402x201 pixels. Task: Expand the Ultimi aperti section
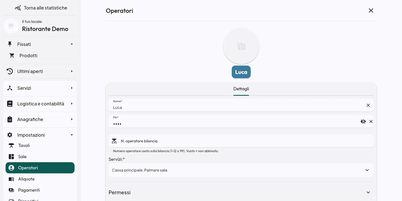[72, 71]
